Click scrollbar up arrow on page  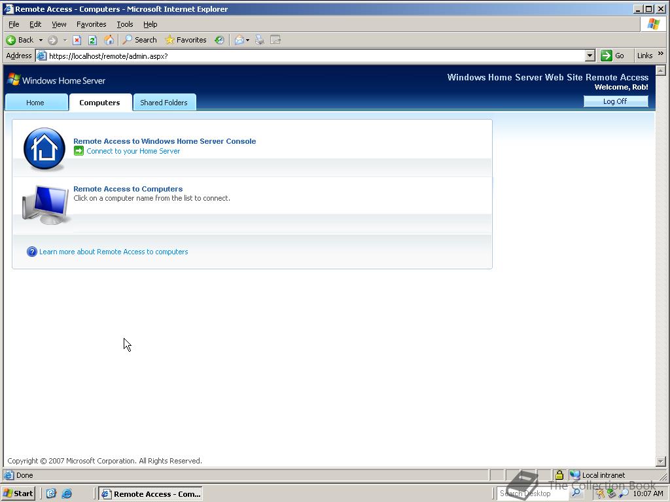click(x=661, y=71)
